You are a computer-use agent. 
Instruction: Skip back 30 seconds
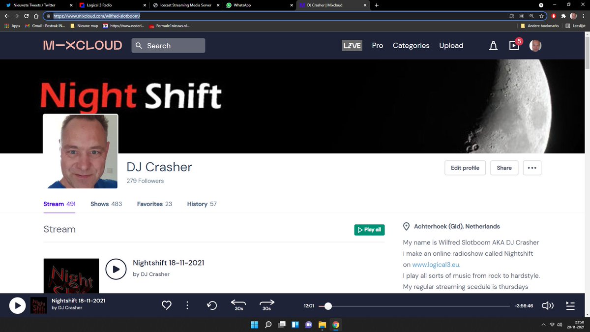tap(238, 305)
